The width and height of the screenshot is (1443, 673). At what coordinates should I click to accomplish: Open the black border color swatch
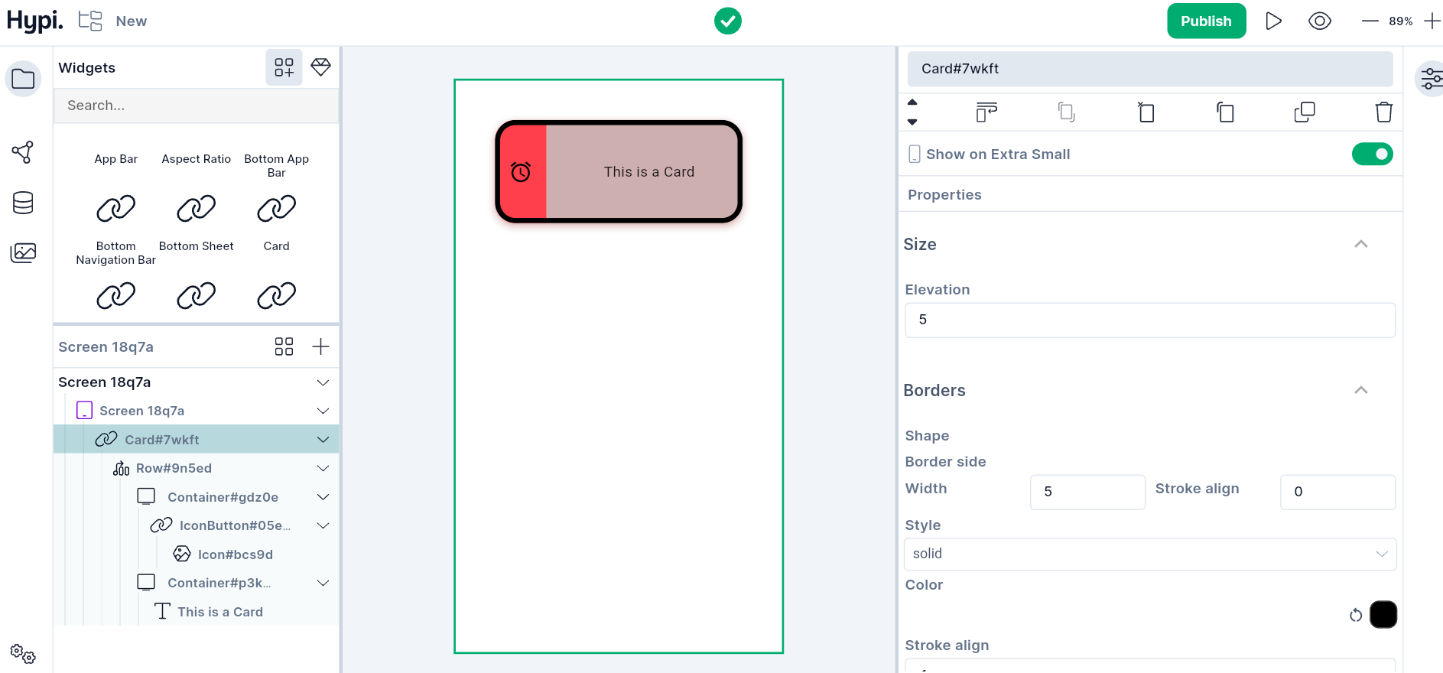click(x=1383, y=615)
